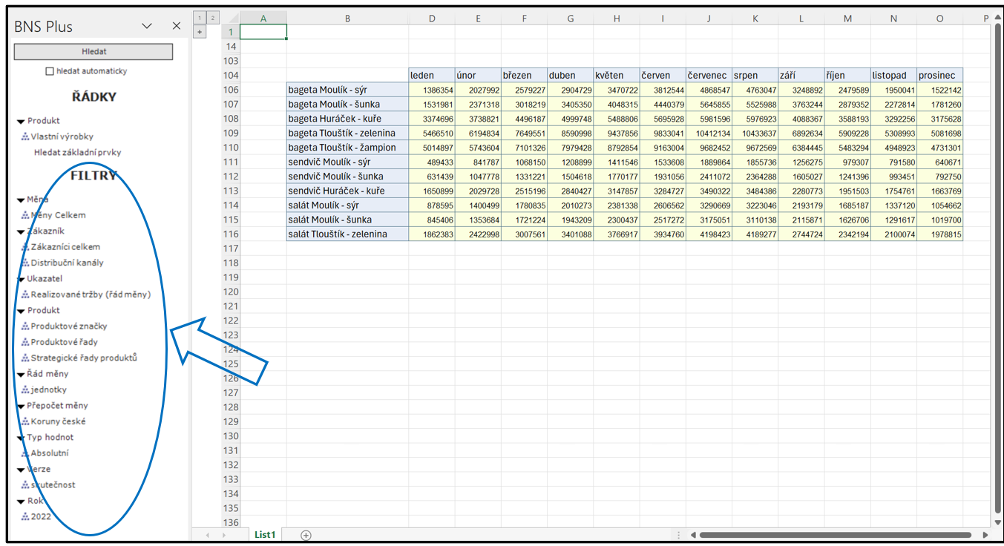Viewport: 1004px width, 546px height.
Task: Expand the grouped rows with plus button
Action: coord(200,32)
